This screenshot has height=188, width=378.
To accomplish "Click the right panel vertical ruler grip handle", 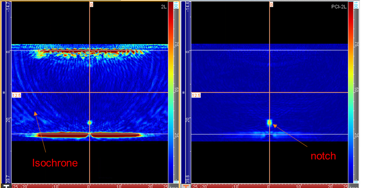I will (x=183, y=92).
